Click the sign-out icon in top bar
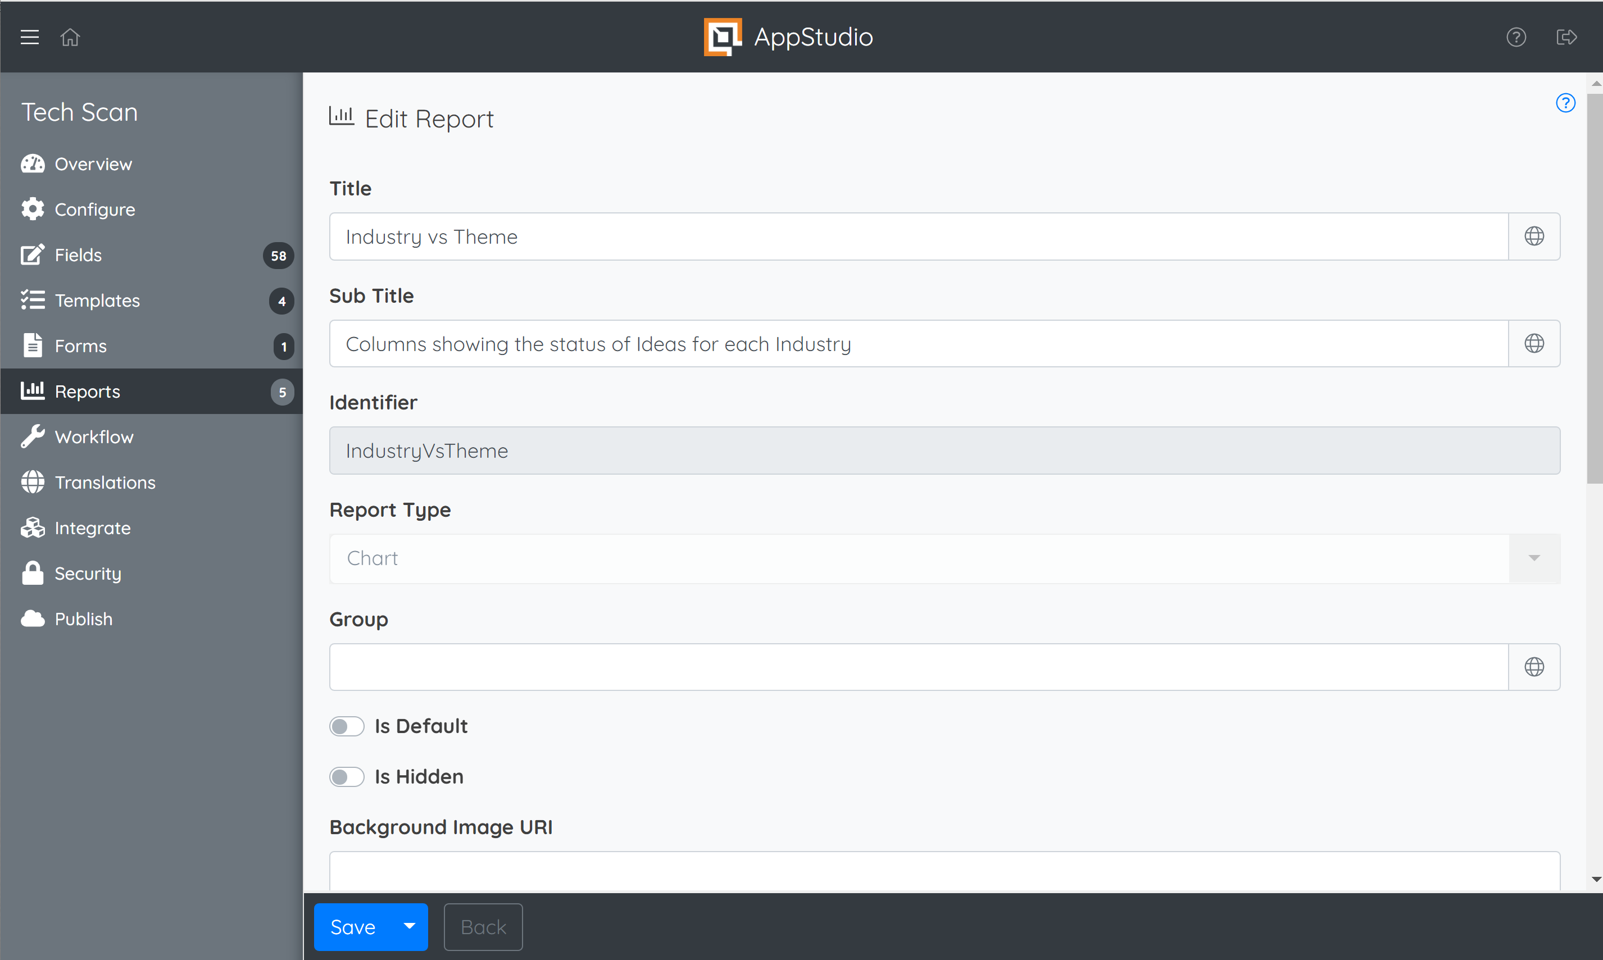1603x960 pixels. 1566,37
